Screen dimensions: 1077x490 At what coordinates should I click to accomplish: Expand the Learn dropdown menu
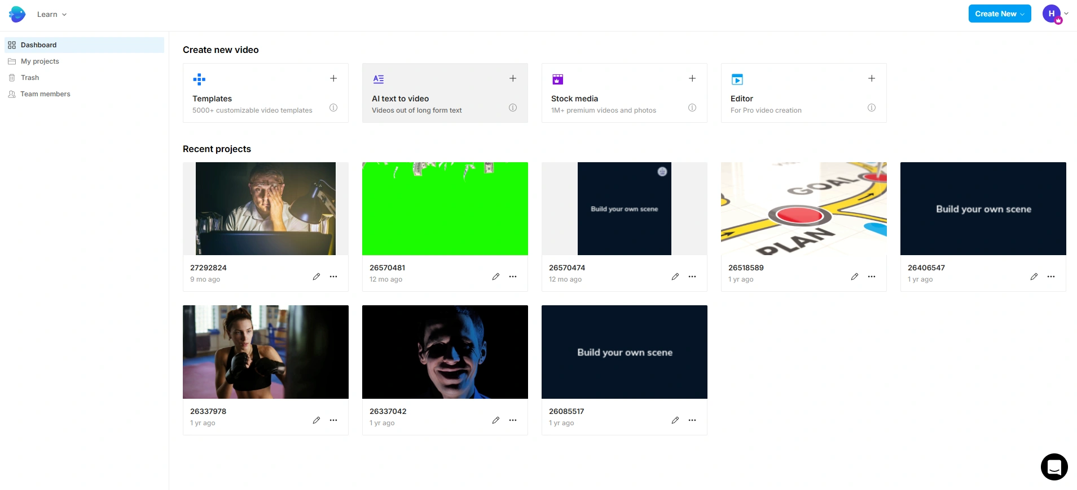[x=52, y=15]
